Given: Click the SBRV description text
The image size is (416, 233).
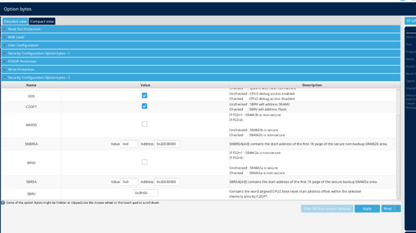Looking at the screenshot, I should tap(295, 194).
